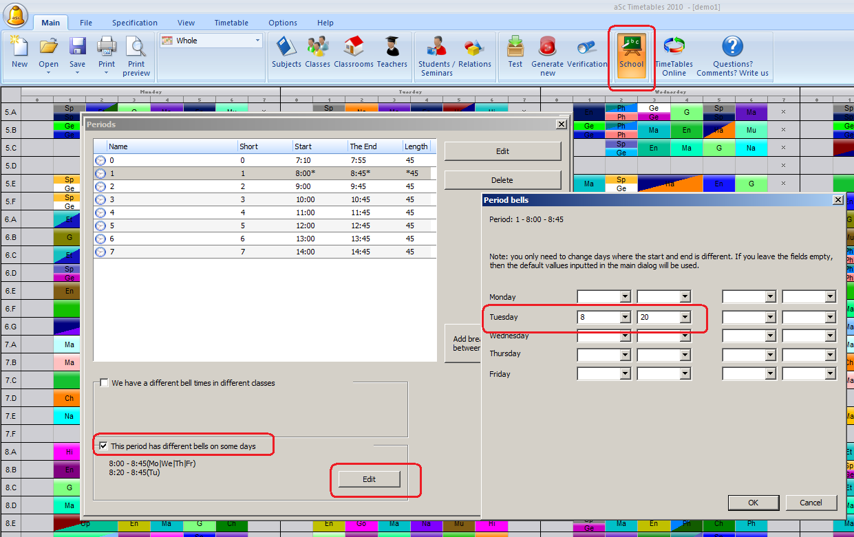The width and height of the screenshot is (854, 537).
Task: Open the Teachers icon
Action: pos(392,53)
